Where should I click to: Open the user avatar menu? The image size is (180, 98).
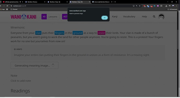[161, 17]
